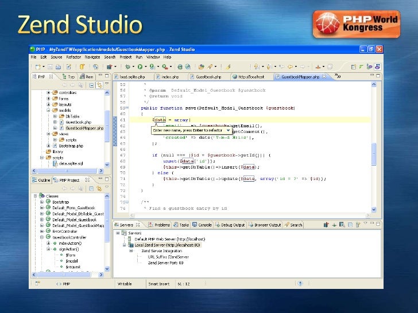Click the green Run button in the toolbar
Screen dimensions: 418x313
tap(140, 66)
